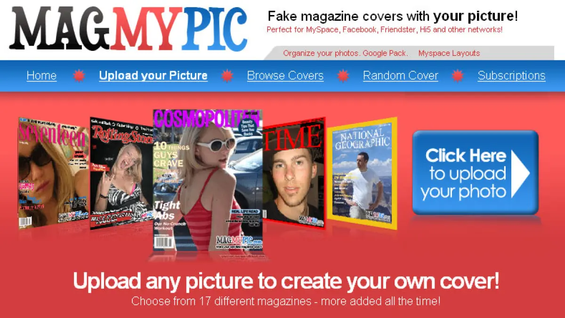Open the Subscriptions page
This screenshot has width=565, height=318.
(511, 76)
